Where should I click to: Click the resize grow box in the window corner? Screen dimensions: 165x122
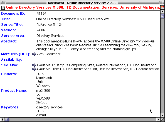(x=162, y=120)
